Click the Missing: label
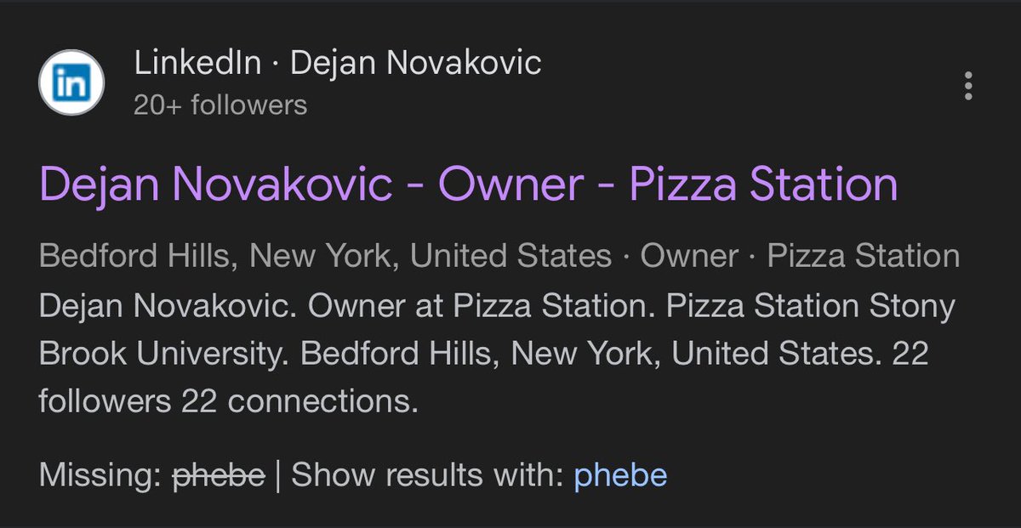Viewport: 1021px width, 528px height. click(99, 476)
